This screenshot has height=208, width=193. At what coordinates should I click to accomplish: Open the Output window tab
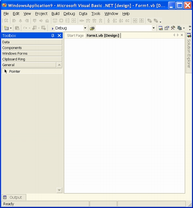point(14,197)
